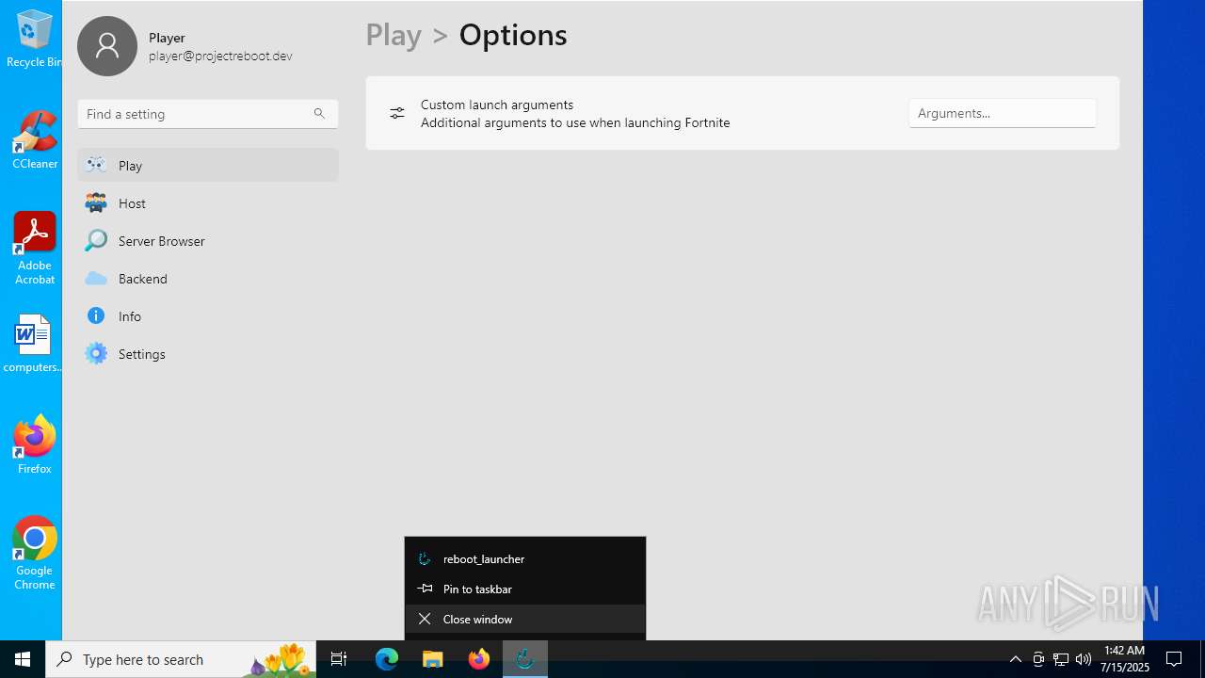
Task: Select Close window in the jump list
Action: tap(525, 619)
